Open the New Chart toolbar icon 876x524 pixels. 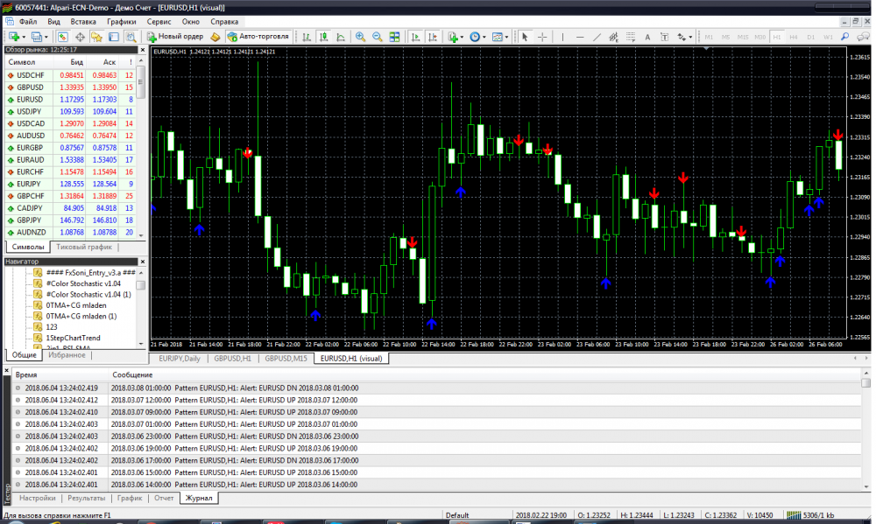[x=13, y=37]
